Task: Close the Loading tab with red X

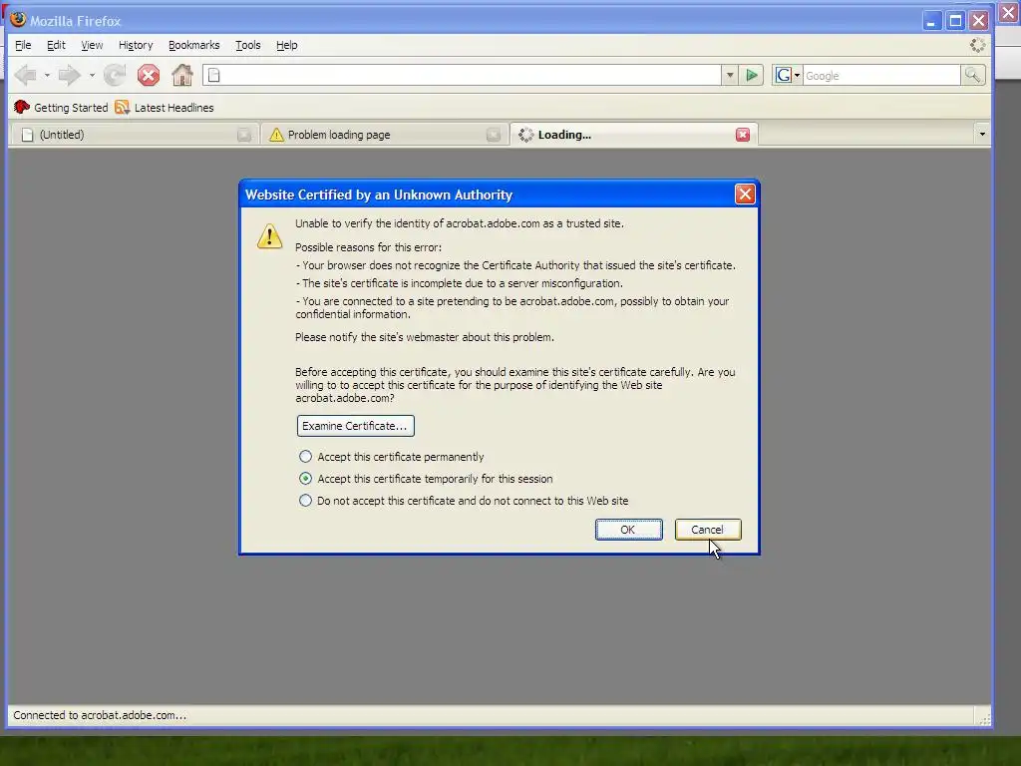Action: [743, 135]
